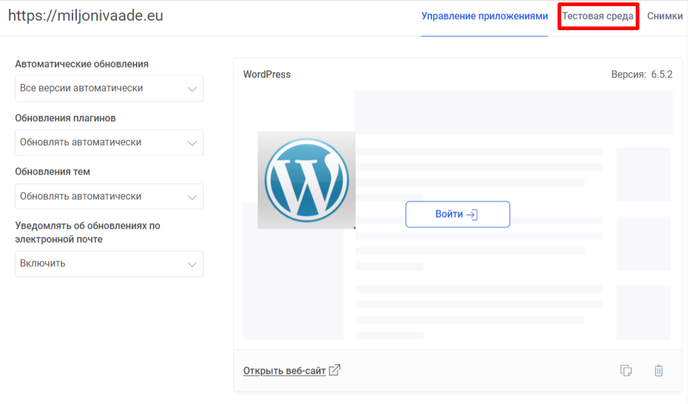Select the Управление приложениями tab
This screenshot has width=688, height=404.
[x=484, y=17]
